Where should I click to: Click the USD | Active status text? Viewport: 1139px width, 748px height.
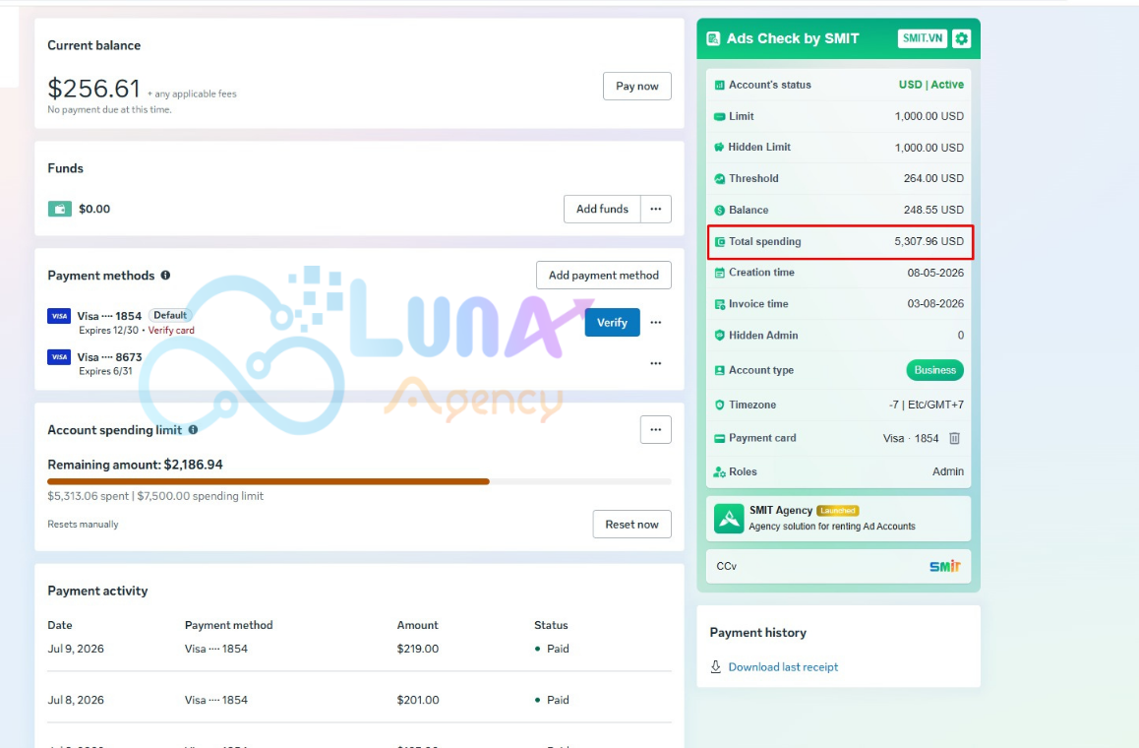click(x=931, y=85)
